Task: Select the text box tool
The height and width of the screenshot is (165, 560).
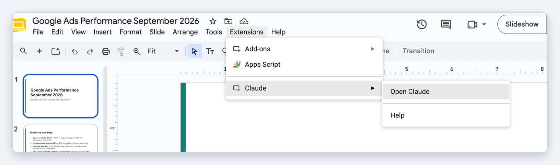Action: 210,51
